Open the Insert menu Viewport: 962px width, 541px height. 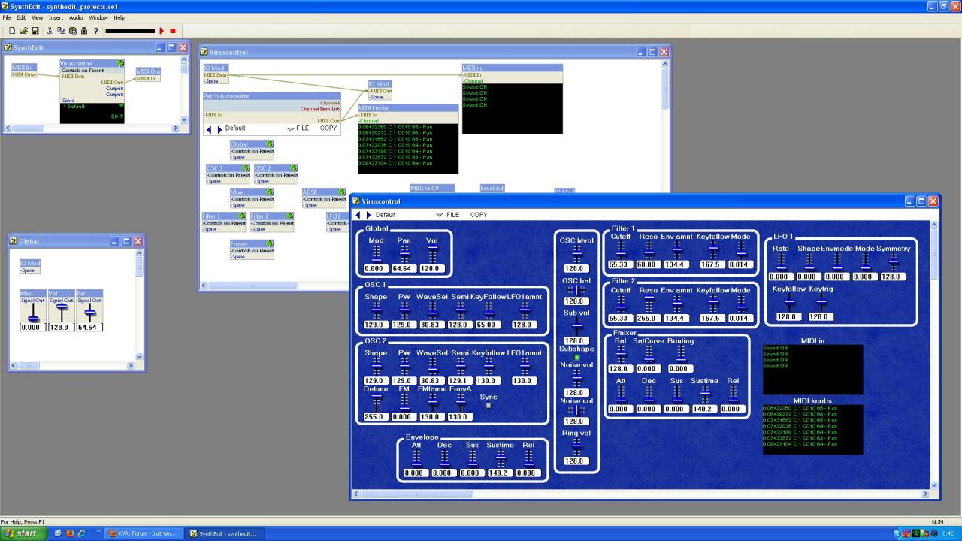(56, 17)
